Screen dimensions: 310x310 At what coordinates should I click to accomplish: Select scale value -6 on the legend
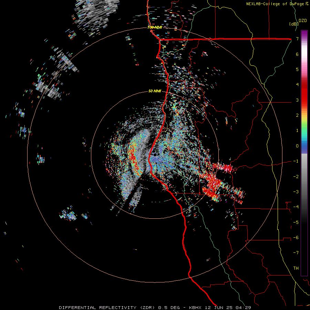(296, 238)
